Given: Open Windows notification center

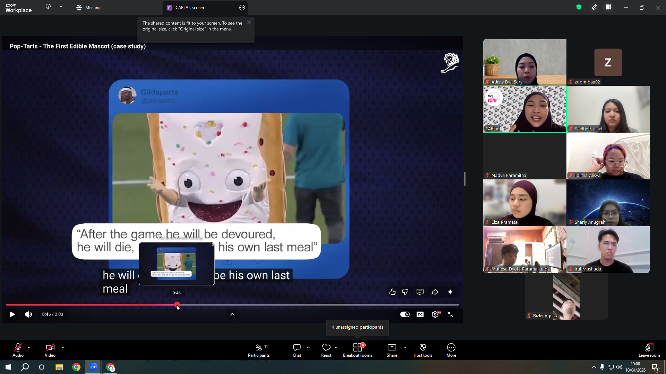Looking at the screenshot, I should (655, 367).
